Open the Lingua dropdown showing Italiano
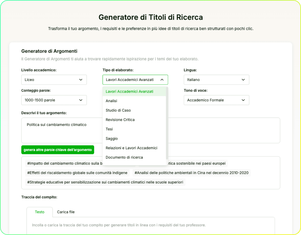The height and width of the screenshot is (235, 301). (216, 80)
